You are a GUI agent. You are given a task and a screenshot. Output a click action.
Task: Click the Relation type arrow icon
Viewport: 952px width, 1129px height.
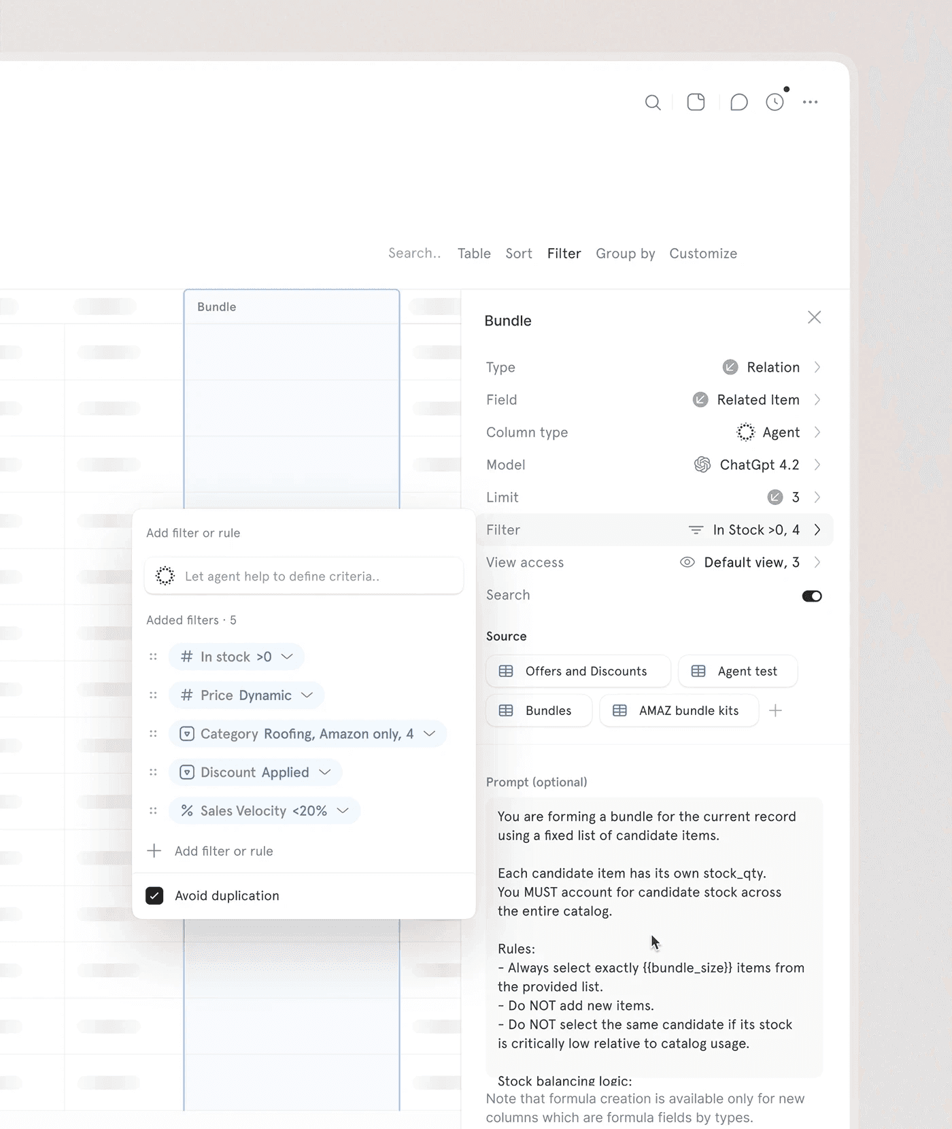point(730,367)
